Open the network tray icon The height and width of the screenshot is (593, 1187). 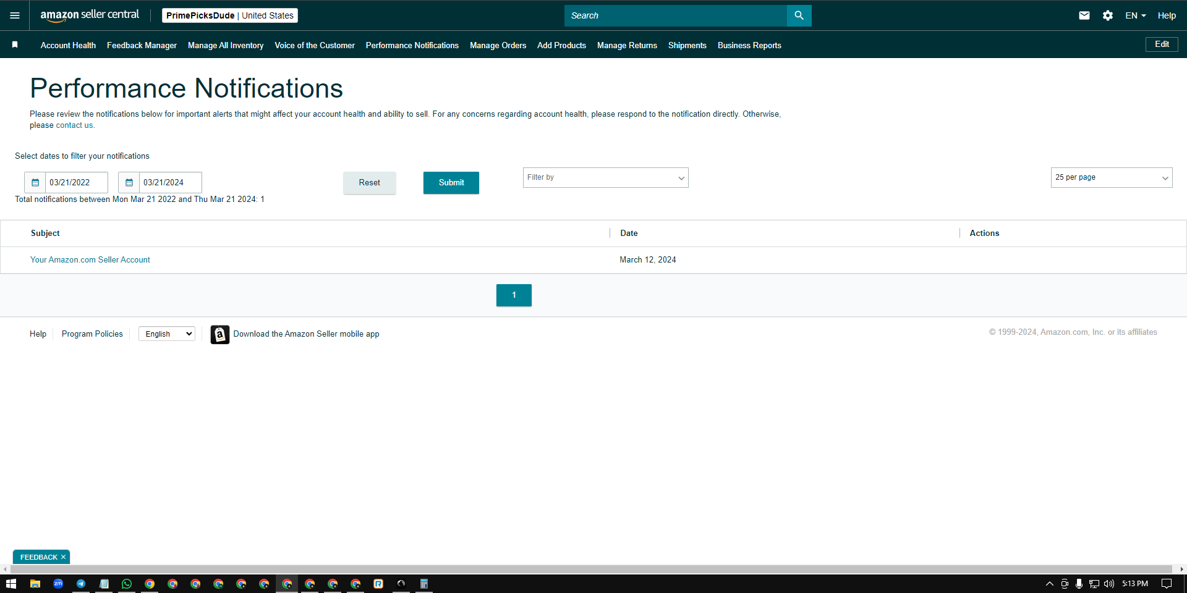[x=1094, y=584]
